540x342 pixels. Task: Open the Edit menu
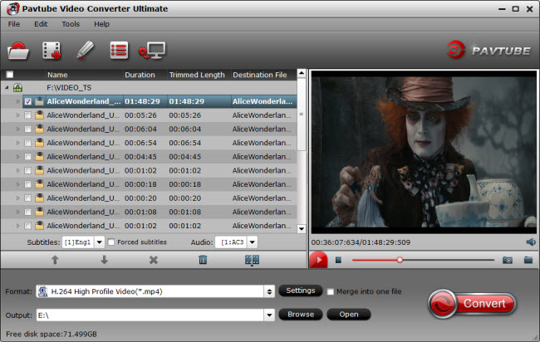(x=41, y=24)
